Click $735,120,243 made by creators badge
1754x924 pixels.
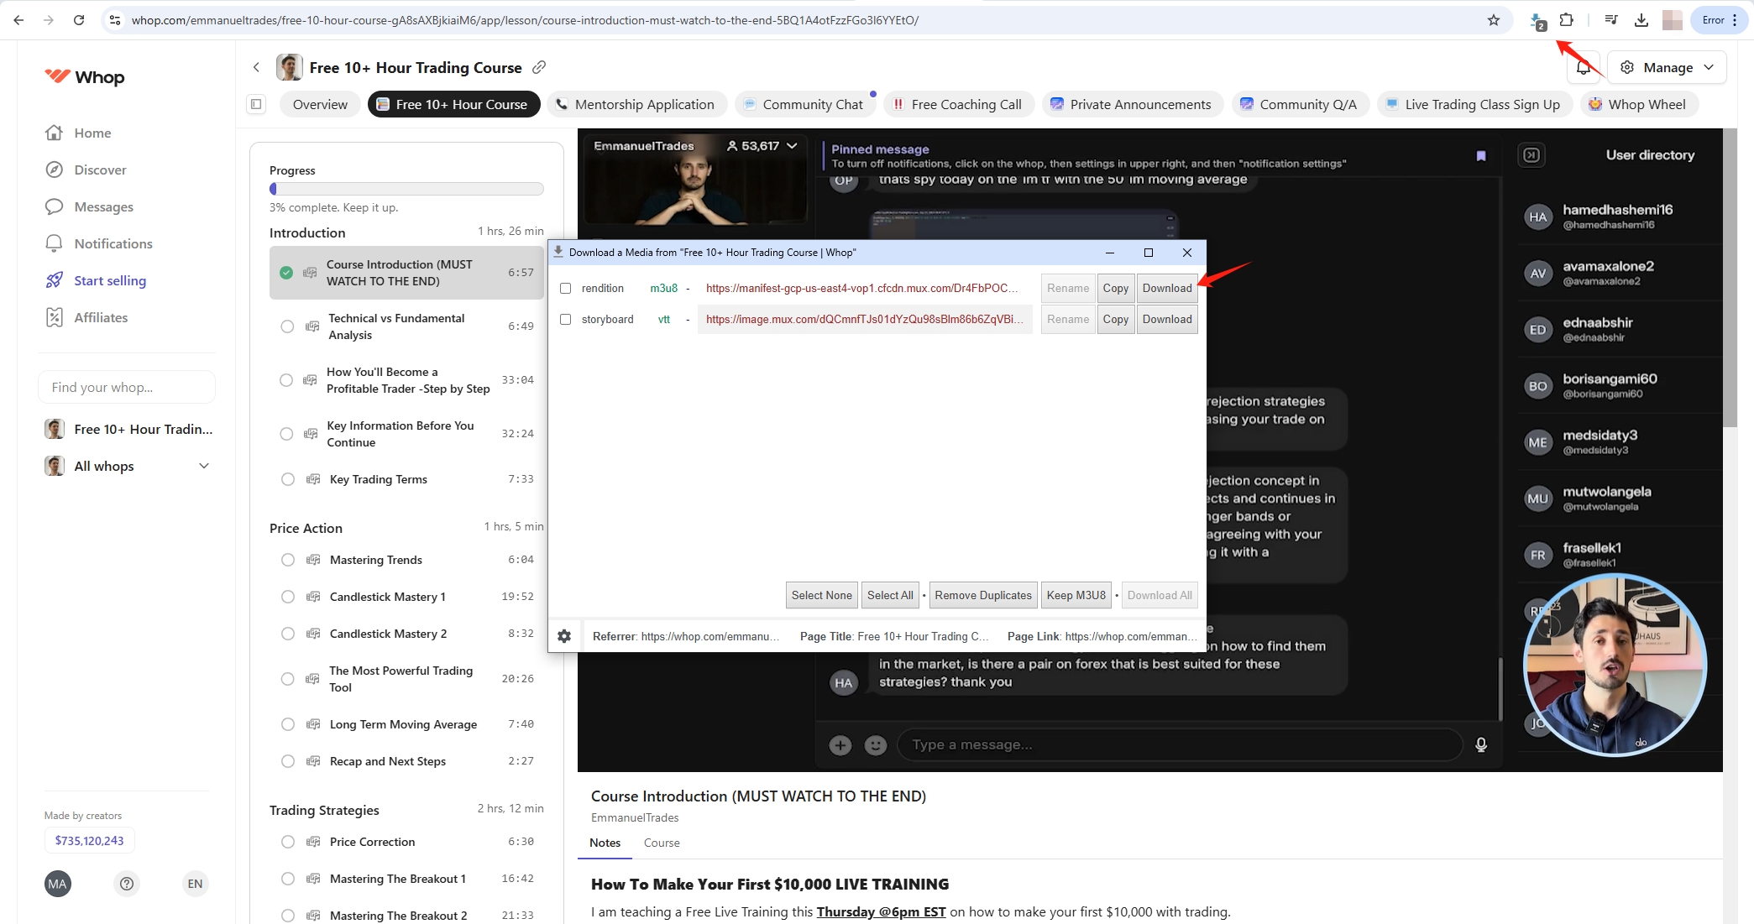tap(90, 840)
